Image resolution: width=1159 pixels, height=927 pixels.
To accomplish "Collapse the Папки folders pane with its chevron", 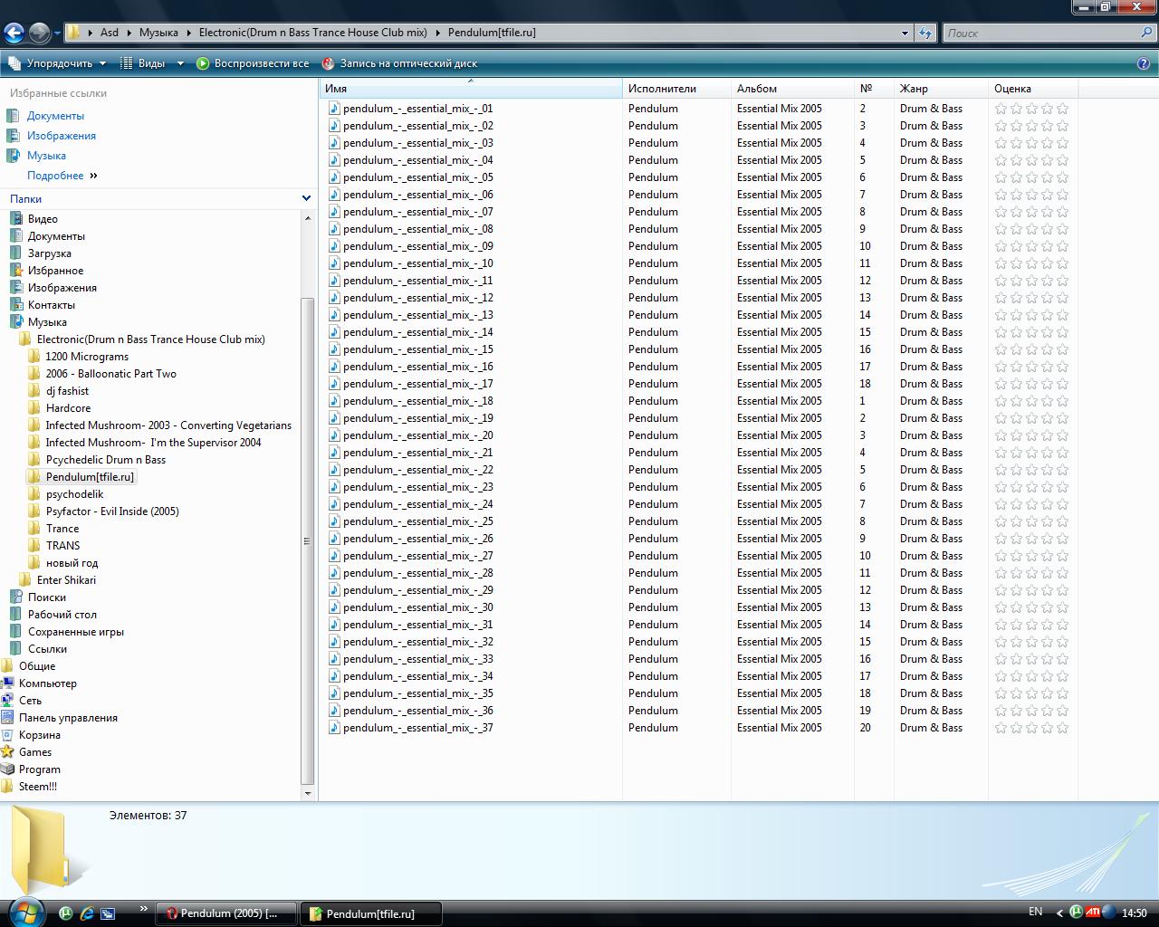I will [306, 198].
